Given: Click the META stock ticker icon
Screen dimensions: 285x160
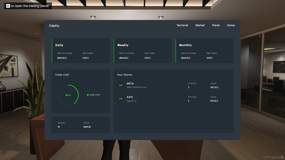Looking at the screenshot, I should point(120,85).
